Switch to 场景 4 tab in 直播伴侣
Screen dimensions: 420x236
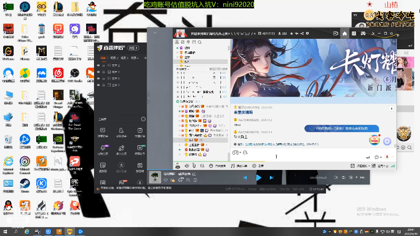click(x=134, y=58)
